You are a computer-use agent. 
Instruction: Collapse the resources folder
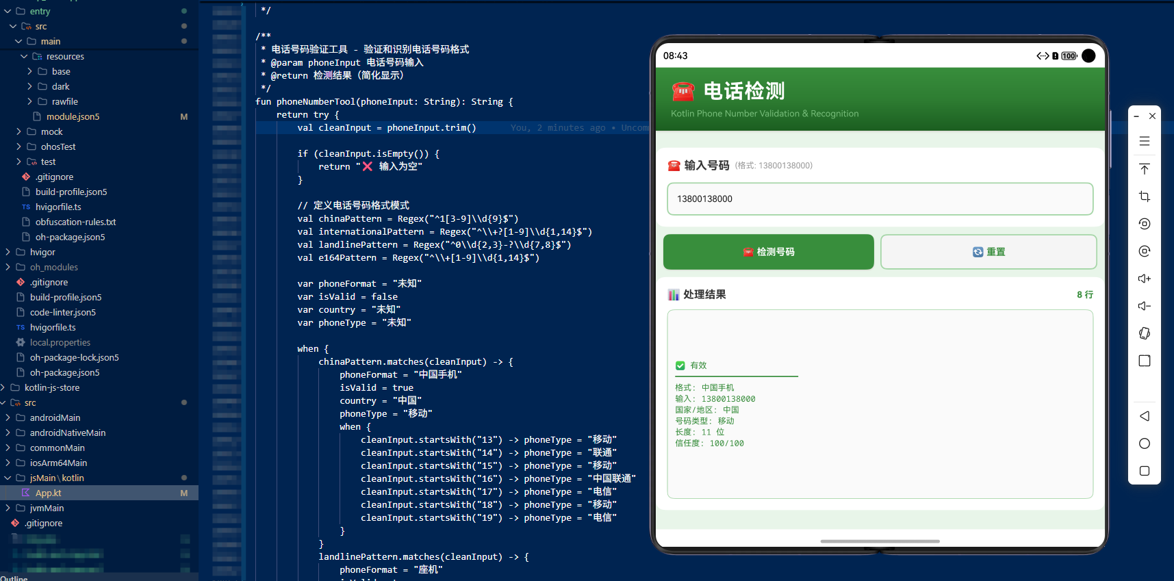(x=24, y=56)
